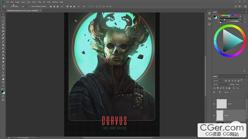Hide the corvus text layer
This screenshot has width=248, height=139.
click(214, 92)
